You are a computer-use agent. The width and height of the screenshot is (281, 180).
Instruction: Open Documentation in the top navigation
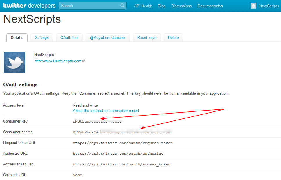(210, 6)
